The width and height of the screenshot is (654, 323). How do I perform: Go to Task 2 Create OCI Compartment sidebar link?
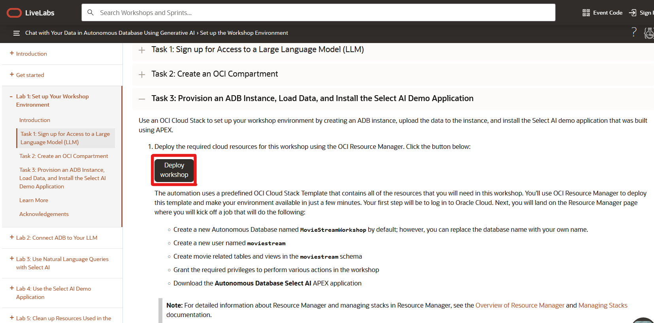(64, 156)
